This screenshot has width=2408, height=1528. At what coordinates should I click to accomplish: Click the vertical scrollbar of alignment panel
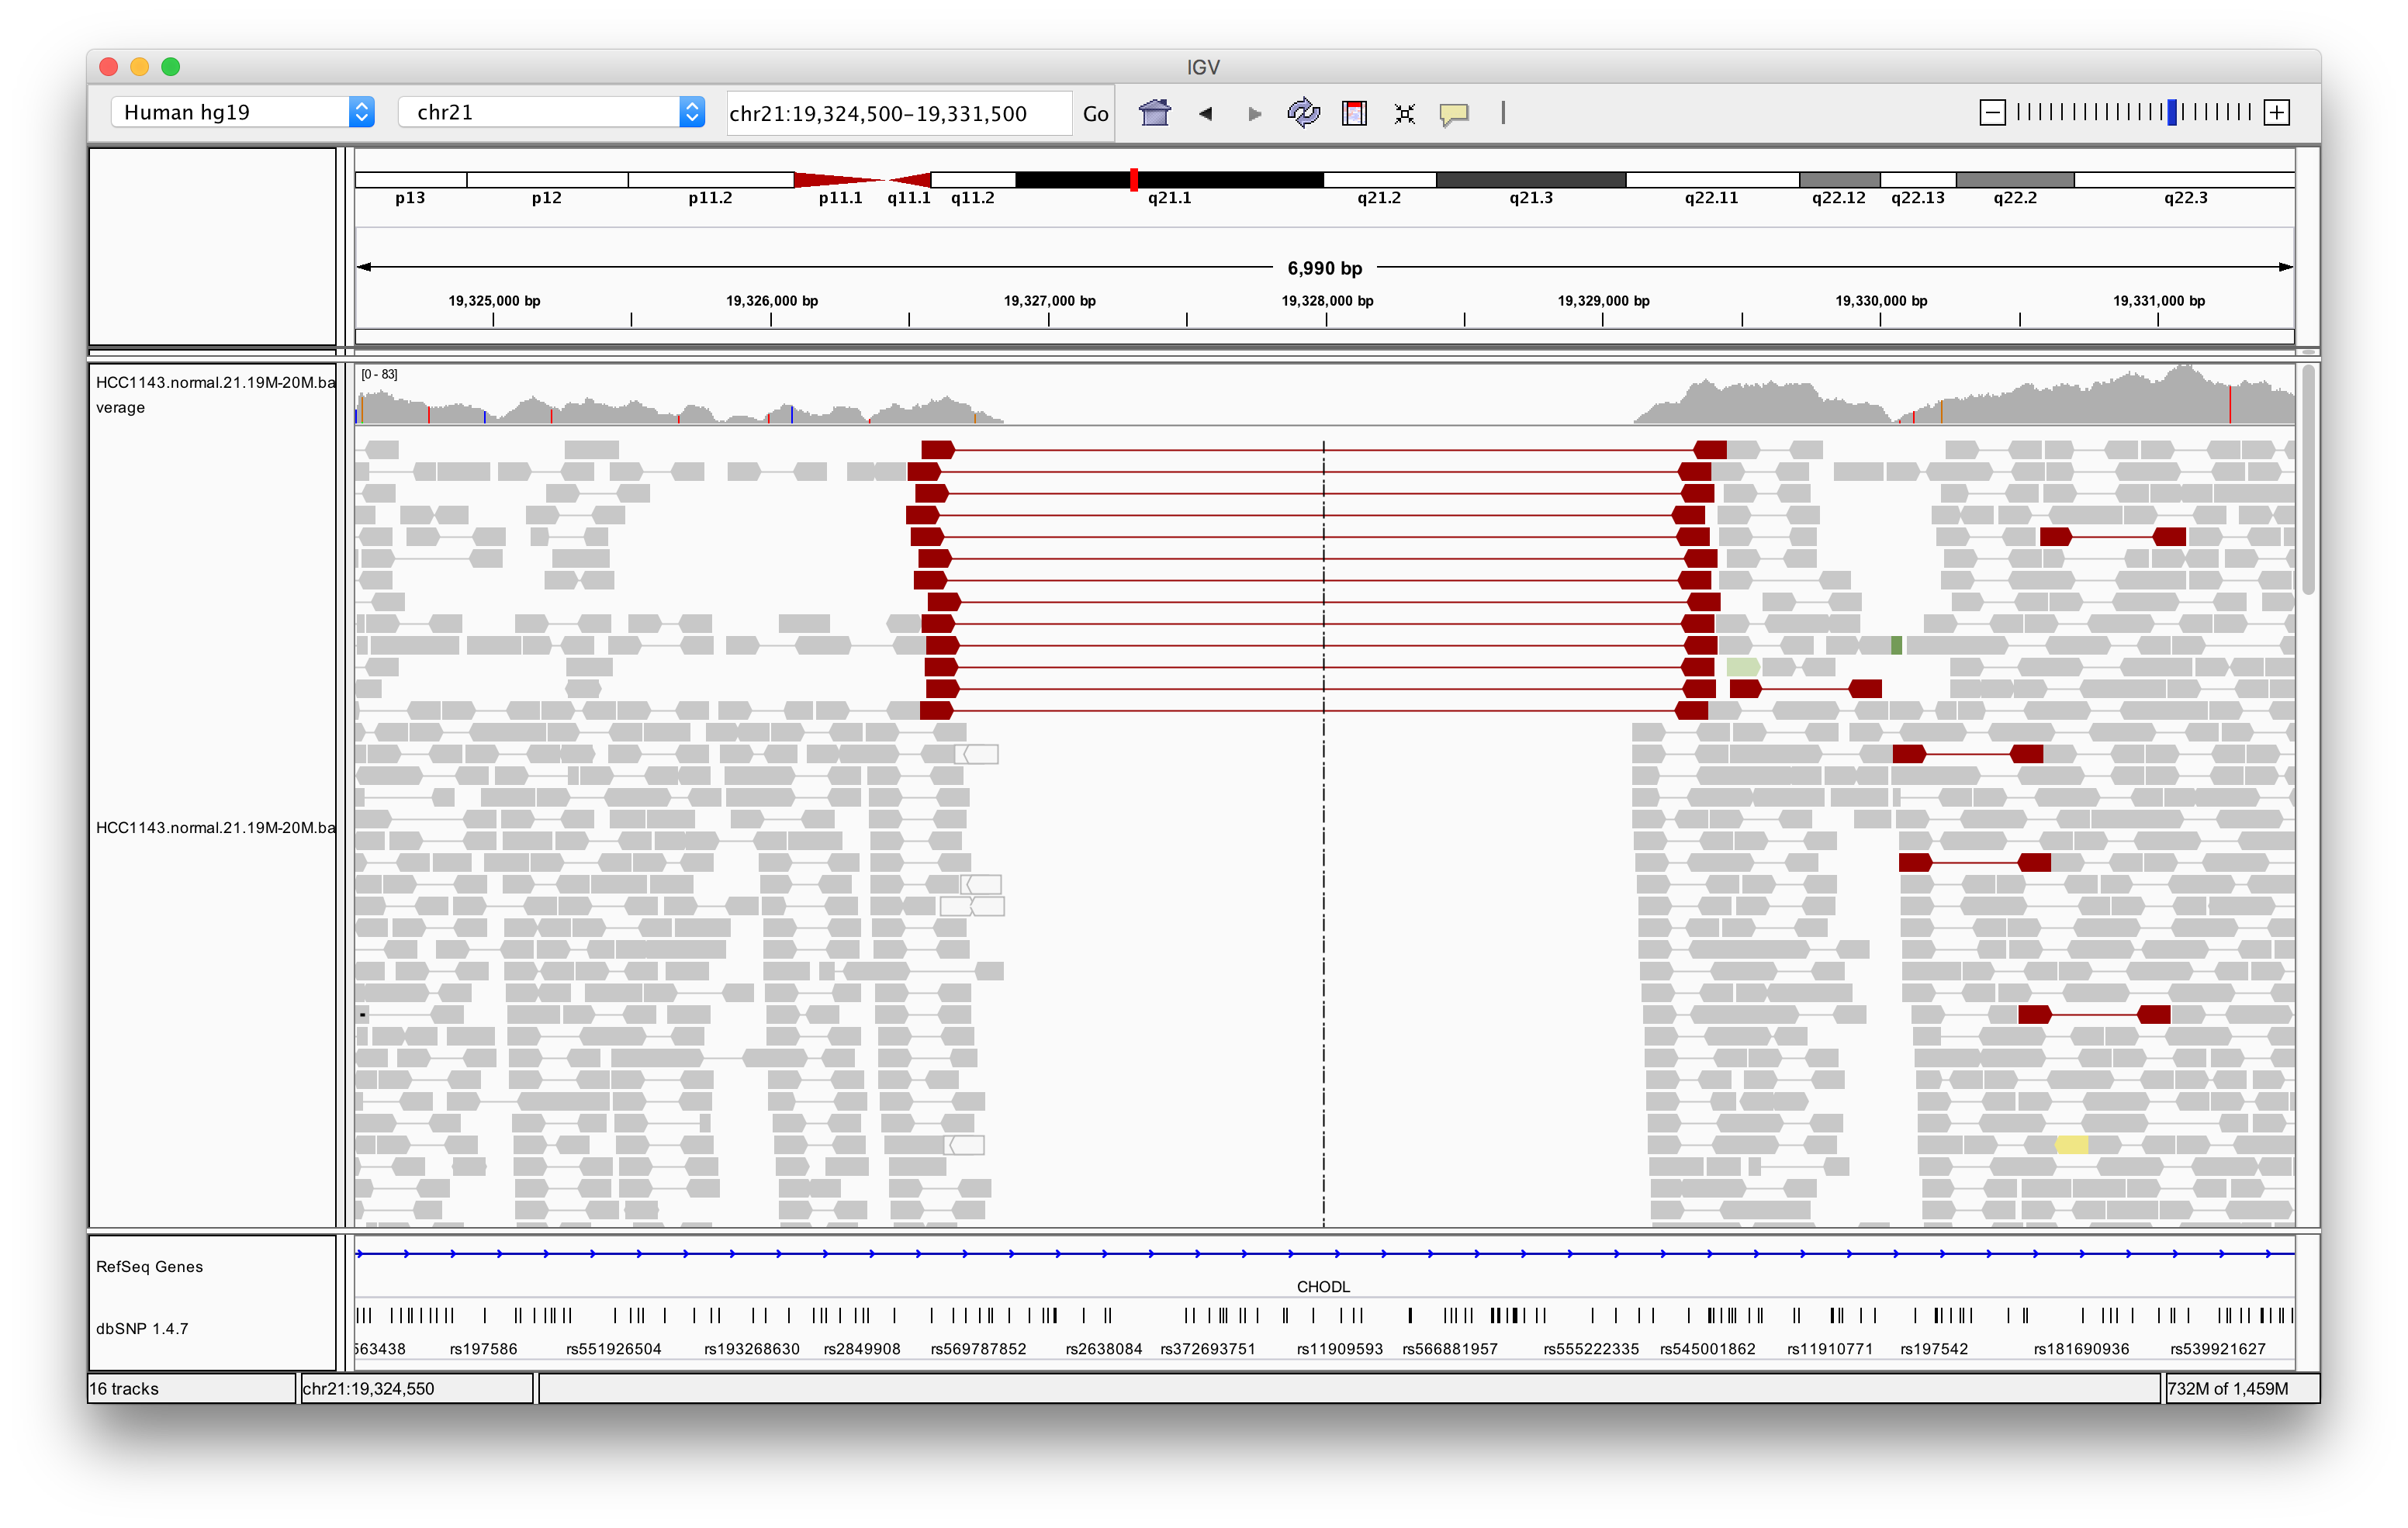tap(2308, 480)
